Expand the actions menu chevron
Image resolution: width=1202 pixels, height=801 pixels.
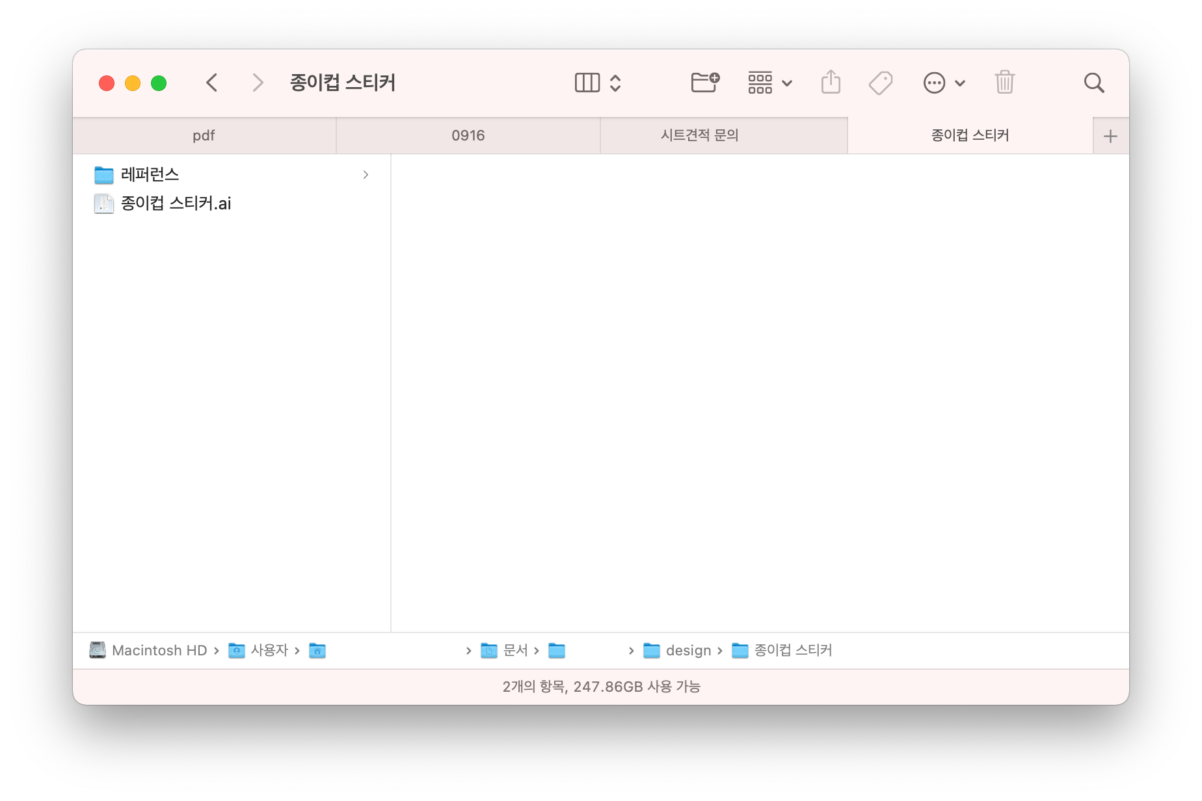(x=960, y=83)
